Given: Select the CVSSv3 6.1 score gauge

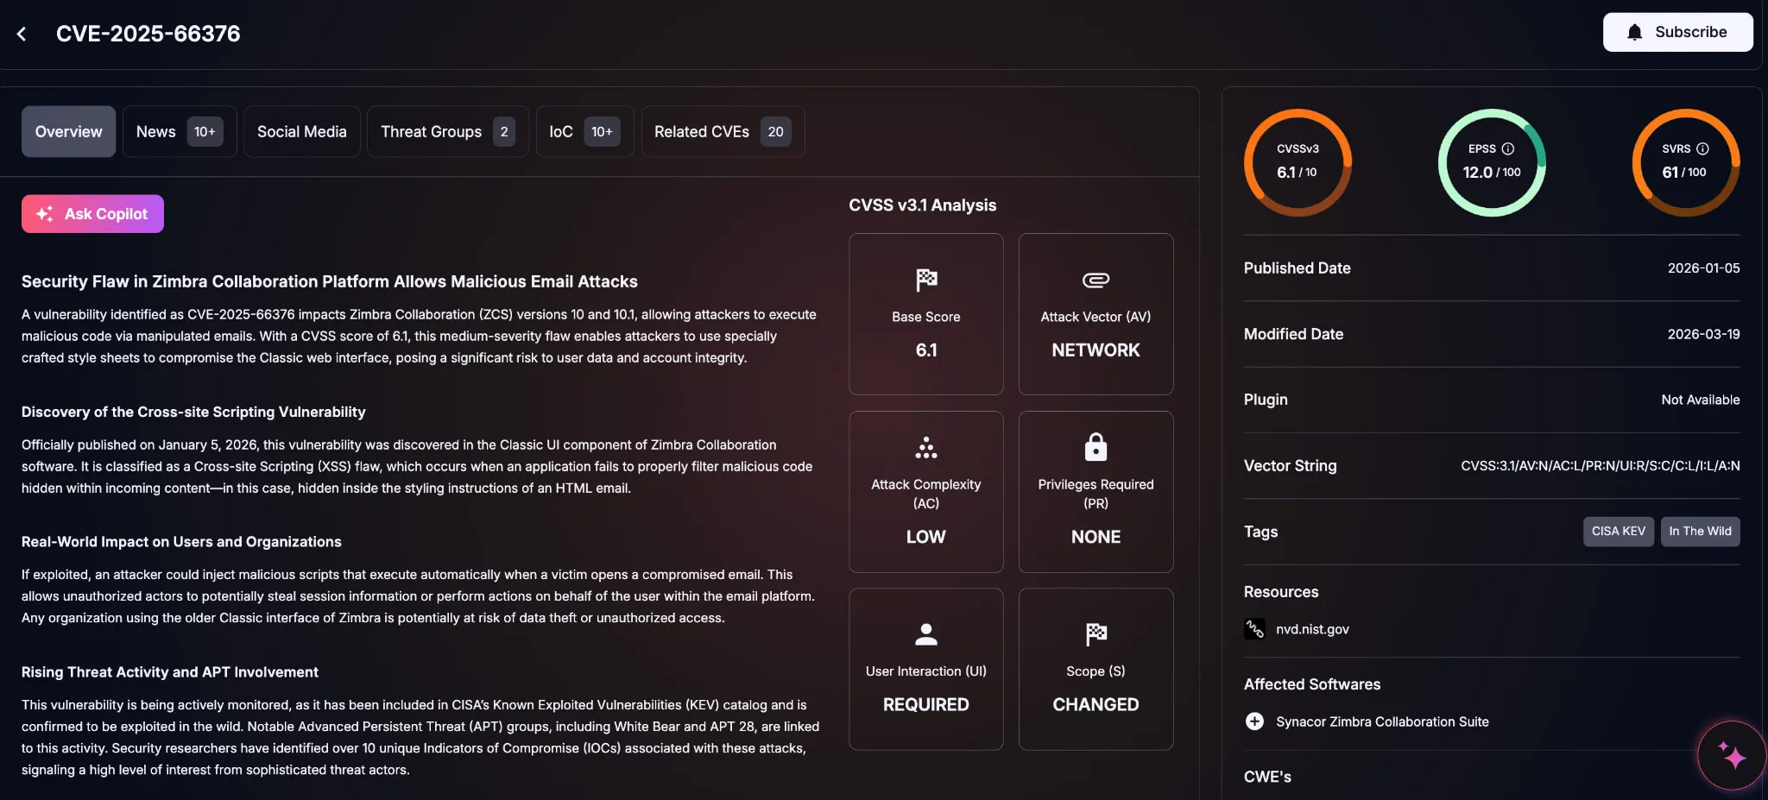Looking at the screenshot, I should coord(1298,162).
